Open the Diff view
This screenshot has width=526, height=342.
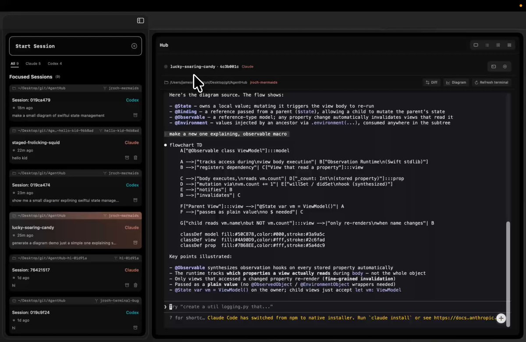(431, 82)
